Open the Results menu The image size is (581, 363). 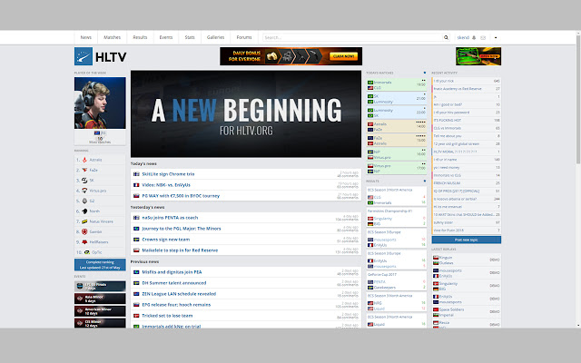(140, 37)
